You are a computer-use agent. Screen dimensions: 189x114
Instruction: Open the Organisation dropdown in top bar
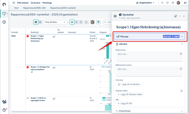coord(145,3)
